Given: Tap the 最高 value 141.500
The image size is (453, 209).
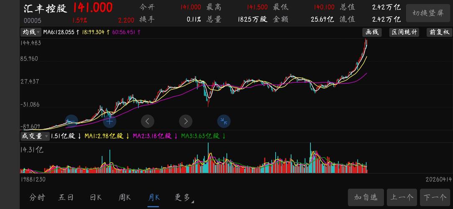Looking at the screenshot, I should point(257,7).
